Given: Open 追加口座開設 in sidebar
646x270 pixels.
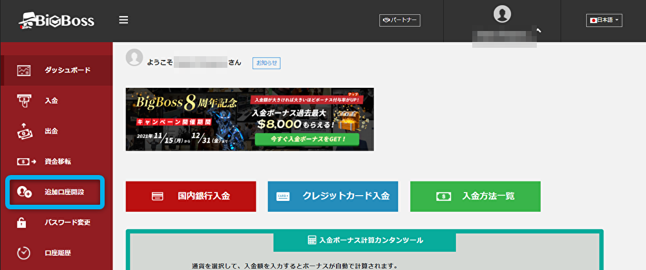Looking at the screenshot, I should point(64,192).
